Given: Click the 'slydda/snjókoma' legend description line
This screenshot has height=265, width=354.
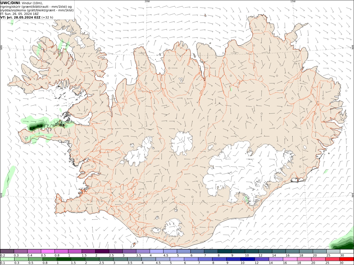Looking at the screenshot, I should click(x=37, y=10).
